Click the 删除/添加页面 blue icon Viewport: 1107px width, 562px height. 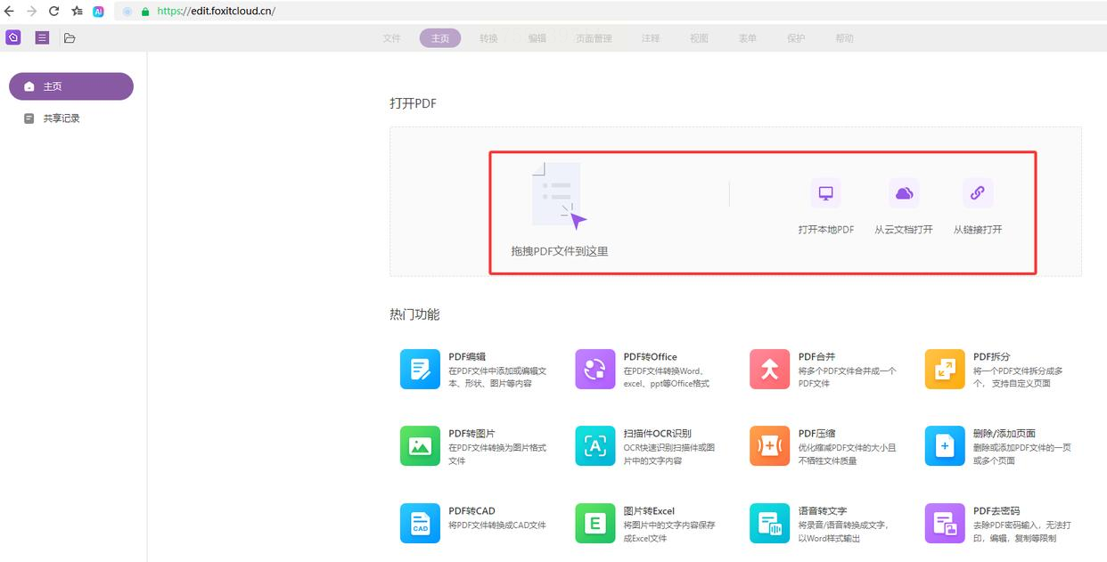pos(945,446)
